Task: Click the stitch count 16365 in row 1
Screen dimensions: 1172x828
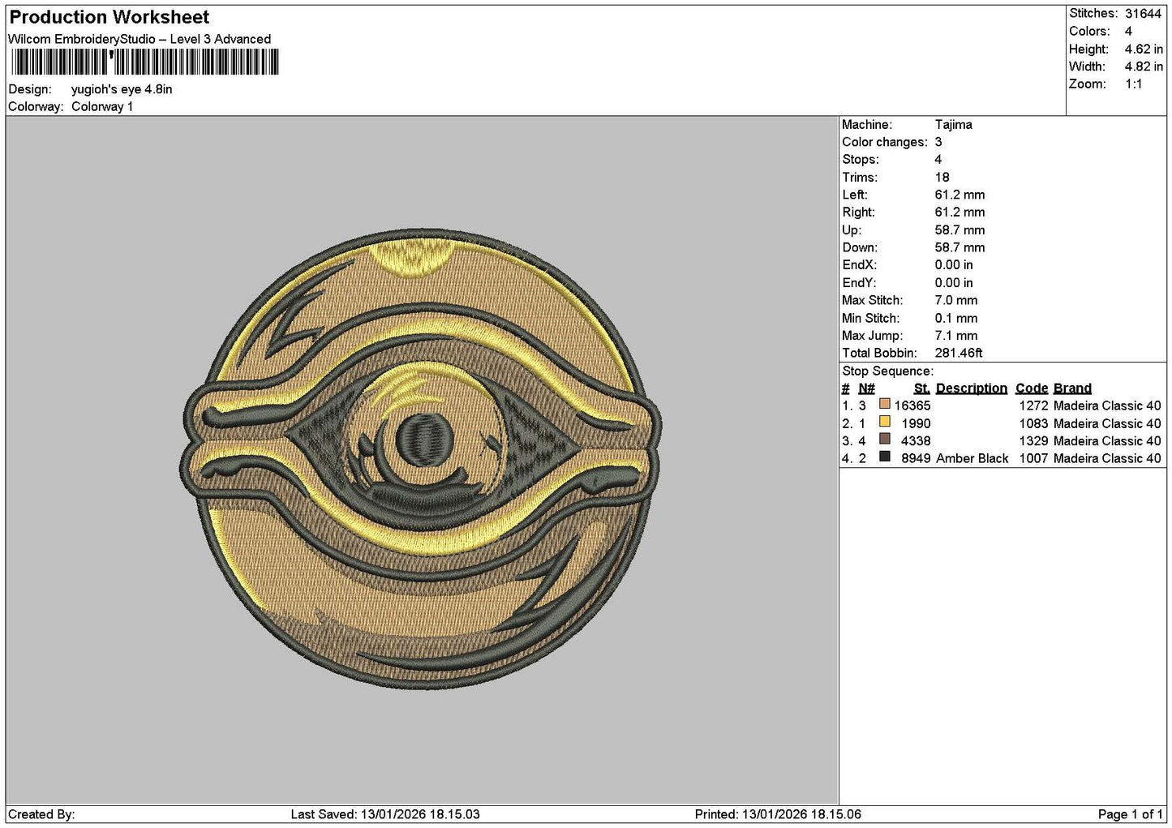Action: [x=912, y=405]
